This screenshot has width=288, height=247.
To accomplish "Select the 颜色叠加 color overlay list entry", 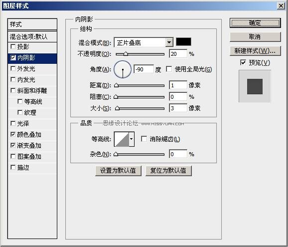I will click(x=32, y=135).
